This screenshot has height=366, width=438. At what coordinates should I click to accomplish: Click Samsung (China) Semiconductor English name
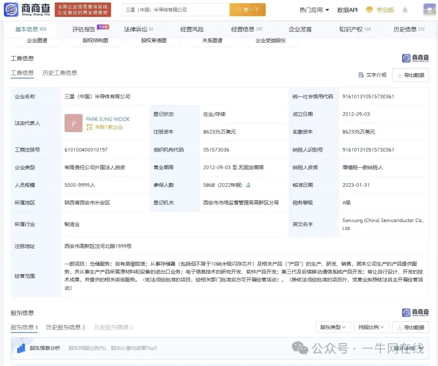[383, 224]
